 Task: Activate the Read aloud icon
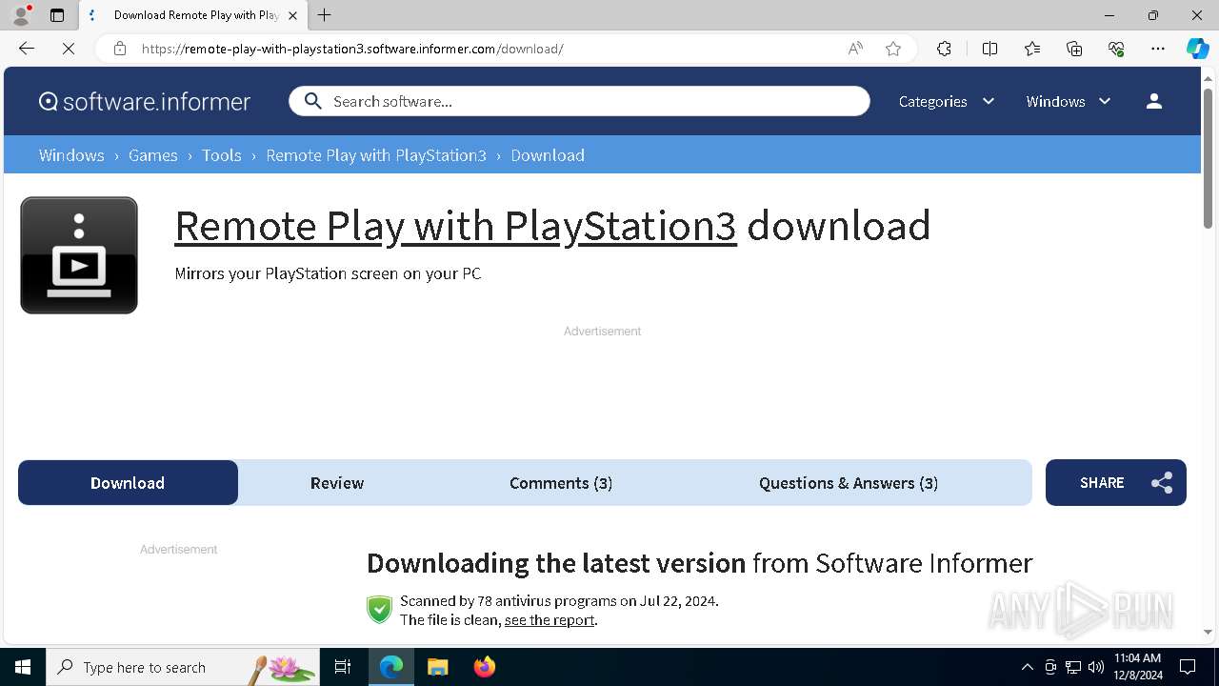[x=855, y=49]
